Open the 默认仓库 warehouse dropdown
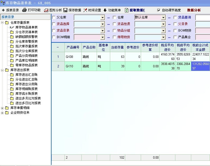210x166 pixels. pos(163,18)
